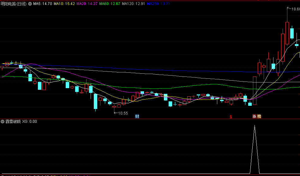
Task: Click the 18.60 high price label
Action: click(296, 9)
